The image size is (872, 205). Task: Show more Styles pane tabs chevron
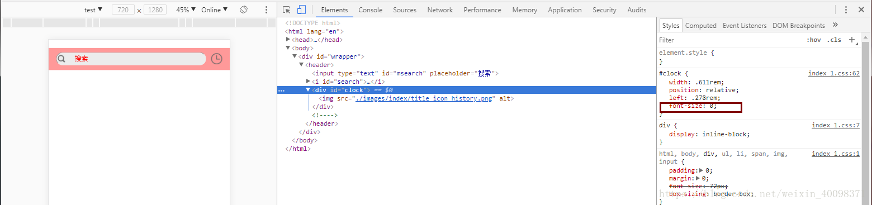(835, 25)
